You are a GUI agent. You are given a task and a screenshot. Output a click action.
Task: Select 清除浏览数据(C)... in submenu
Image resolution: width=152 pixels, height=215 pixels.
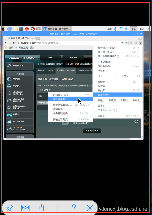tap(70, 105)
